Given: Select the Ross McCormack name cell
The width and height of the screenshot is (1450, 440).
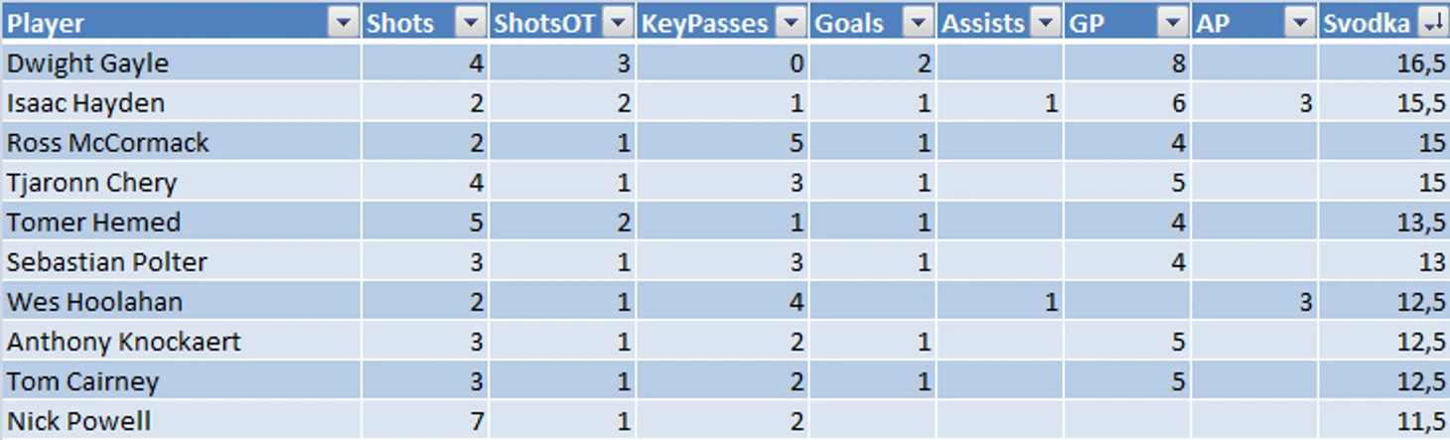Looking at the screenshot, I should [x=181, y=142].
